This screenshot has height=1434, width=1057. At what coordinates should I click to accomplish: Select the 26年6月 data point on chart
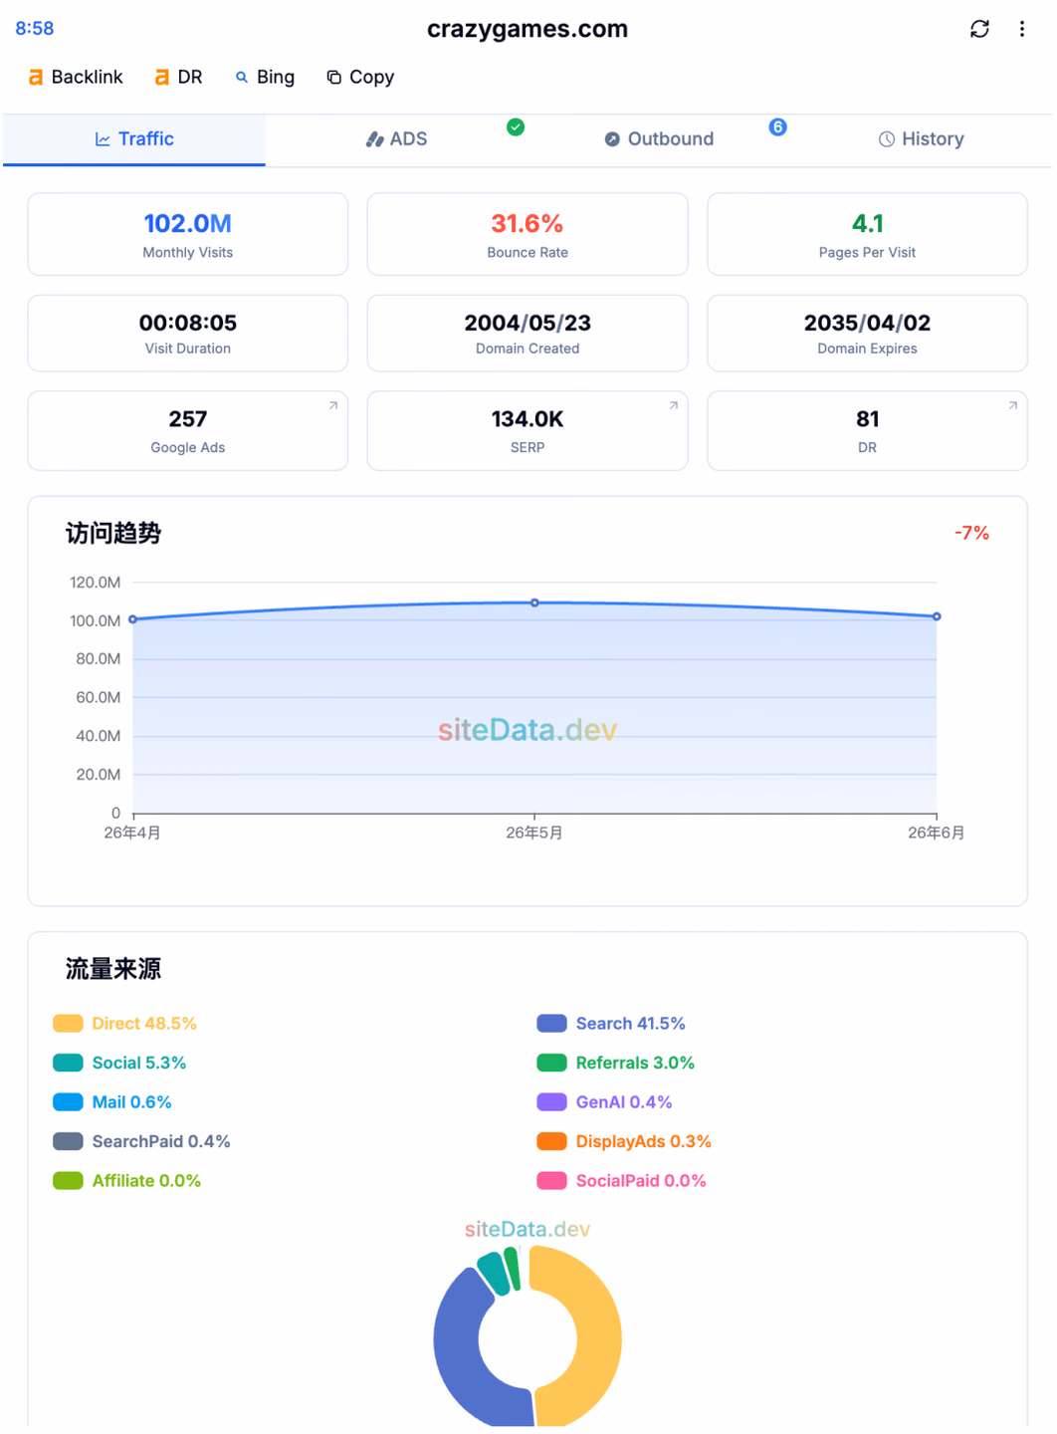(937, 616)
